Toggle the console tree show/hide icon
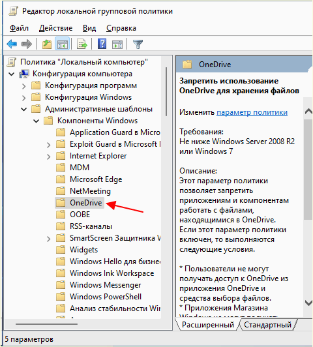 tap(63, 44)
